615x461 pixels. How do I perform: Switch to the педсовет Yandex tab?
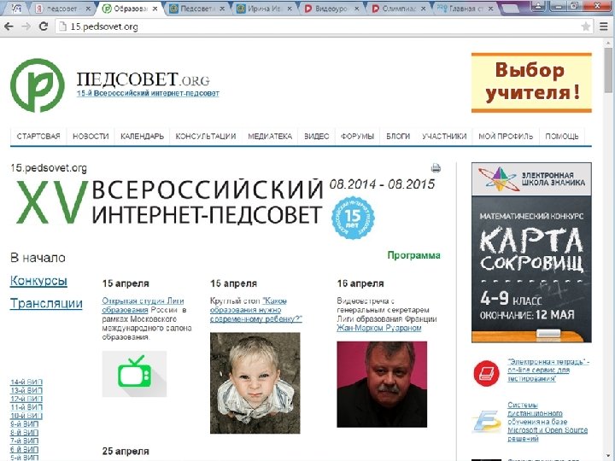[x=61, y=9]
